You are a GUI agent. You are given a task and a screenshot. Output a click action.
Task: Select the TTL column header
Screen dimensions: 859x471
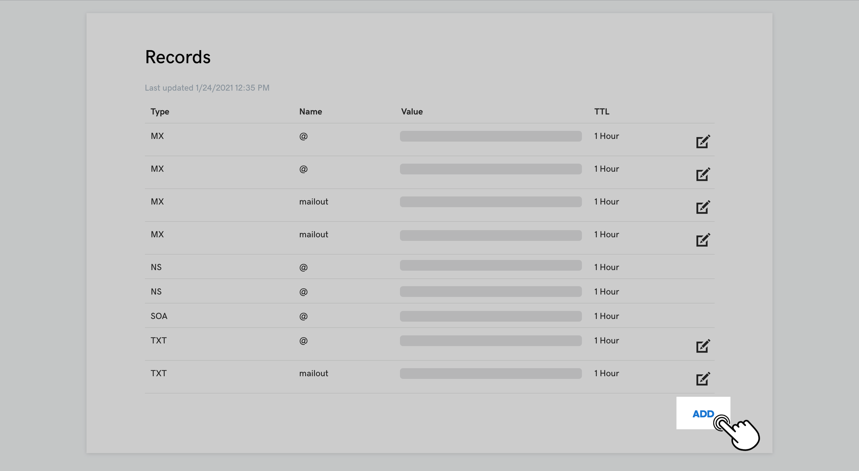pos(602,112)
